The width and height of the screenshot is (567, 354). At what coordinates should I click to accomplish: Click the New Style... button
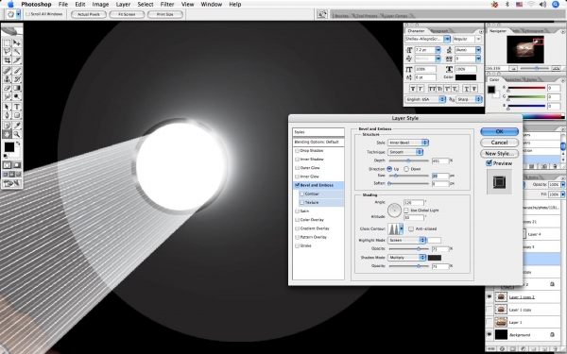tap(499, 154)
